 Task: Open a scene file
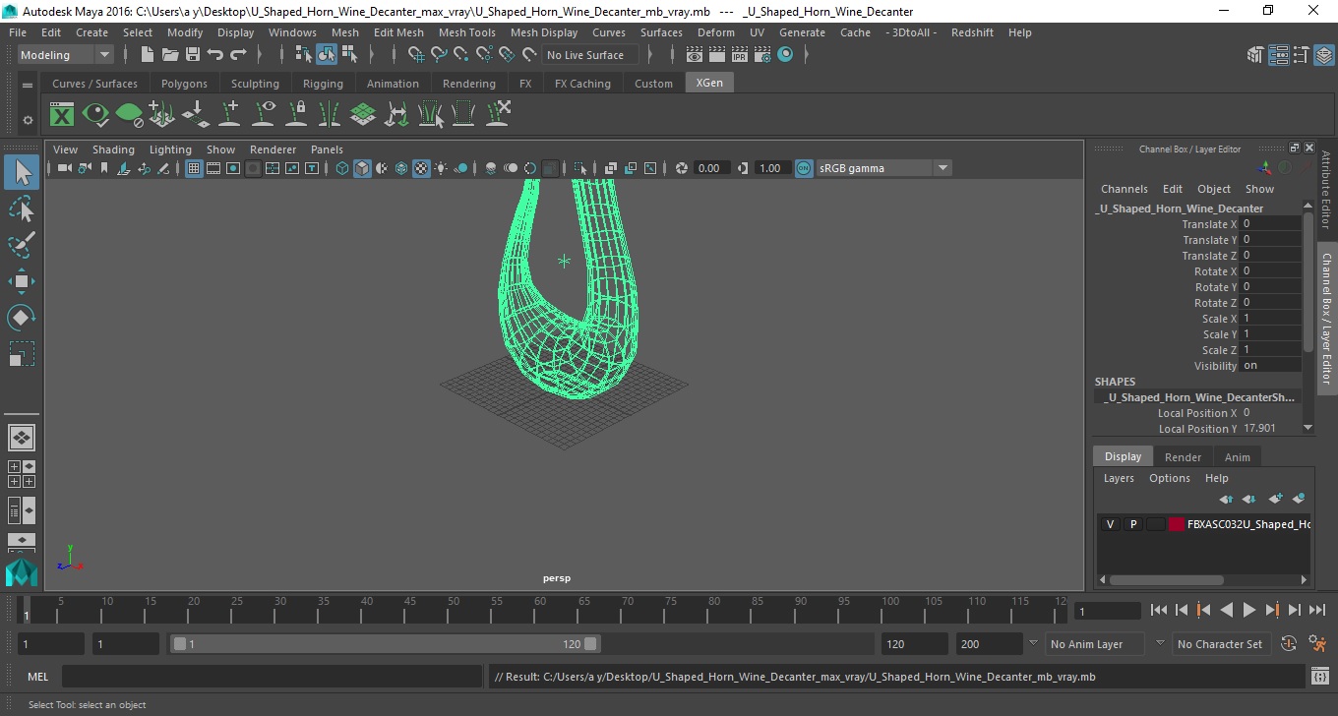[x=170, y=55]
